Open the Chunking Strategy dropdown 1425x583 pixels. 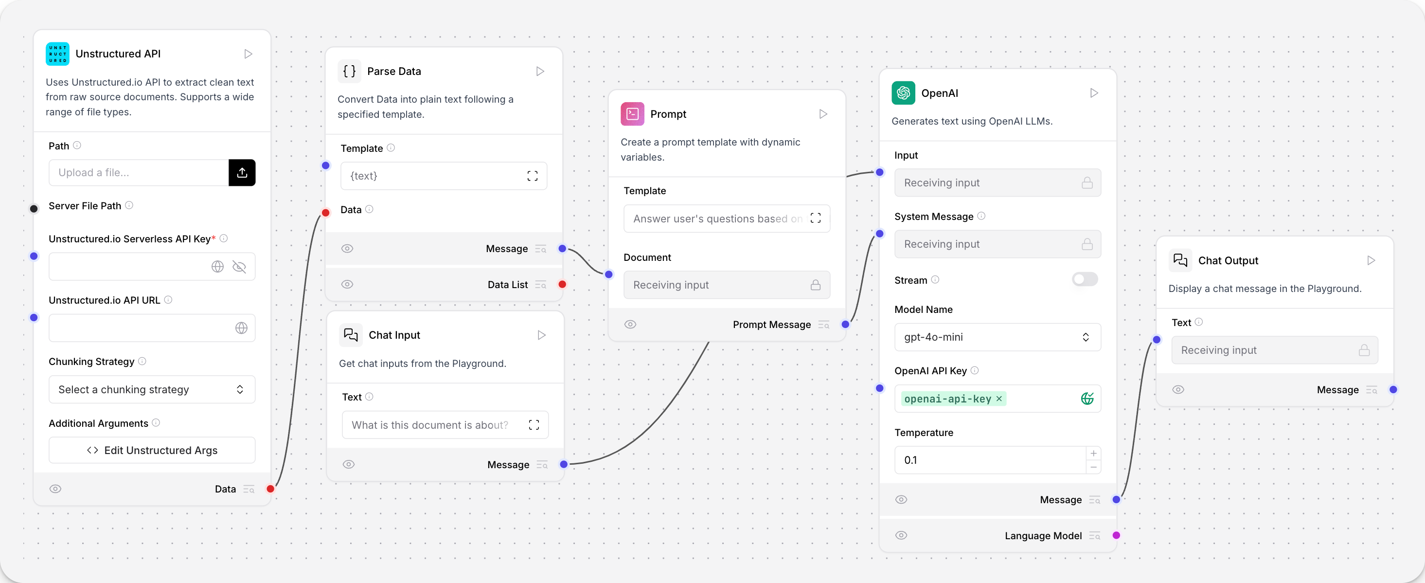[x=152, y=390]
